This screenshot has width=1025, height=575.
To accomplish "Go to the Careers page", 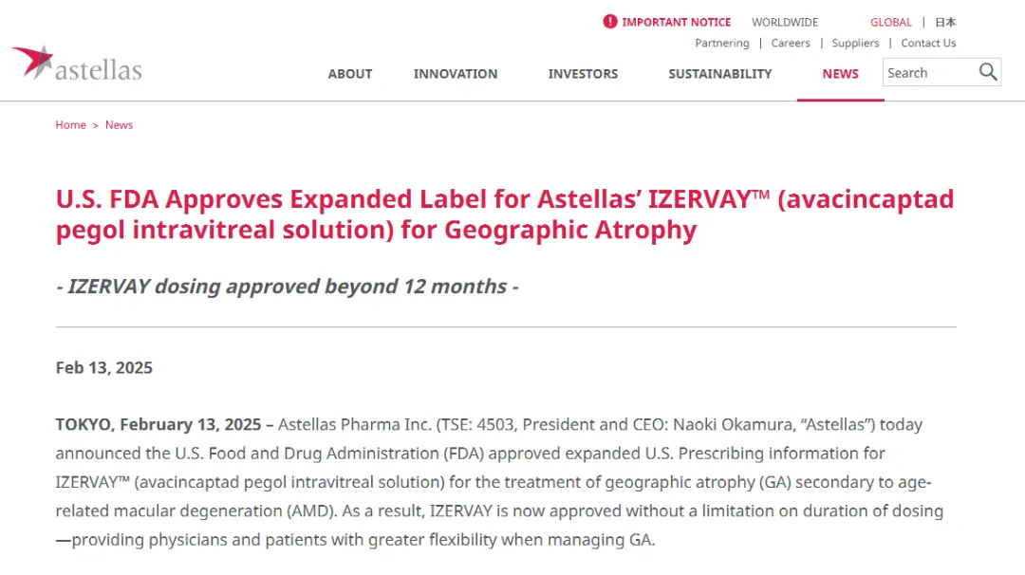I will pos(791,43).
